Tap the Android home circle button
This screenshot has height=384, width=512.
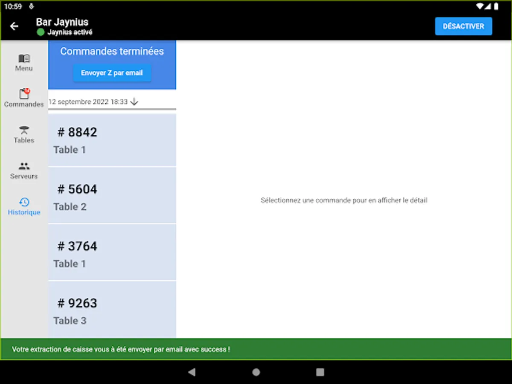point(256,372)
